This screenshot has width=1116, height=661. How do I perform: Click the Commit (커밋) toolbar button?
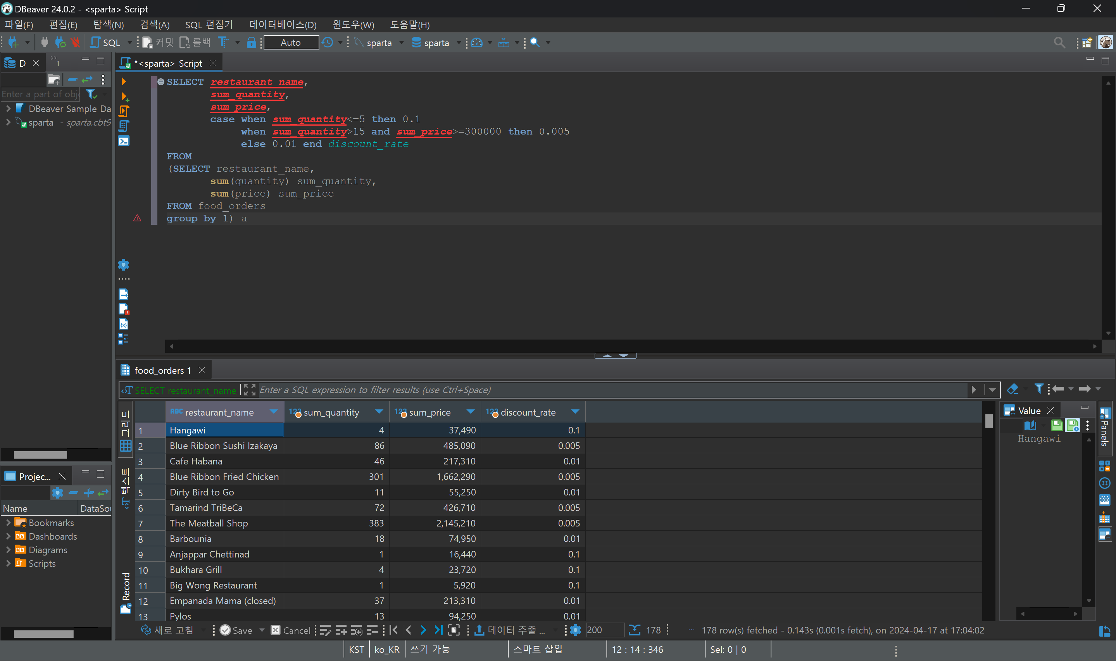point(159,43)
